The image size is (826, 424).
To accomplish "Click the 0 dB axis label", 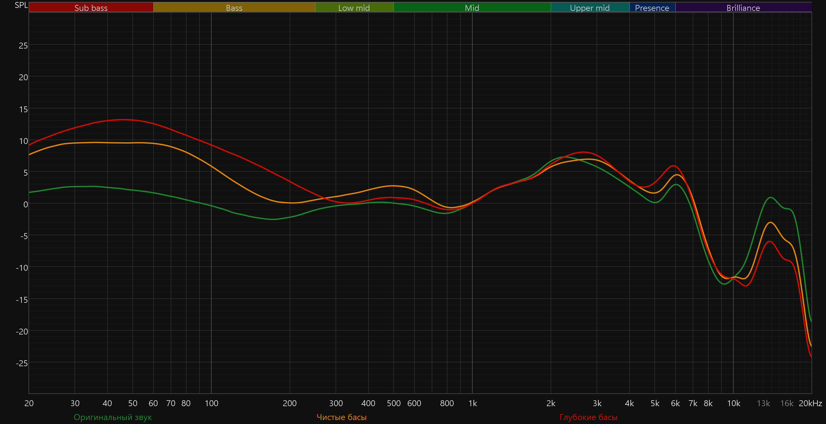I will pos(25,204).
